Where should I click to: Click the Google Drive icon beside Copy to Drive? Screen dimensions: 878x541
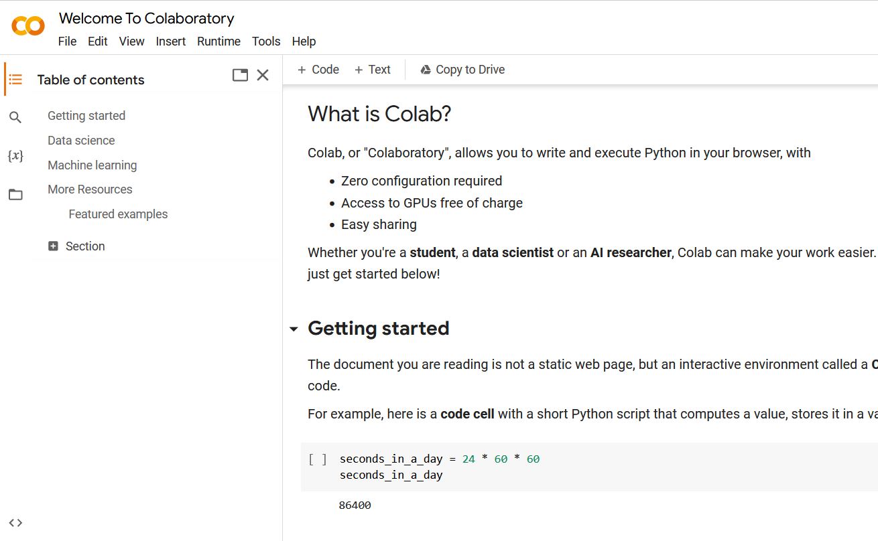point(426,70)
